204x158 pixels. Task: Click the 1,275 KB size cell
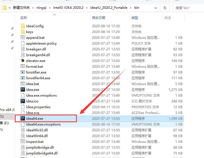tap(175, 89)
